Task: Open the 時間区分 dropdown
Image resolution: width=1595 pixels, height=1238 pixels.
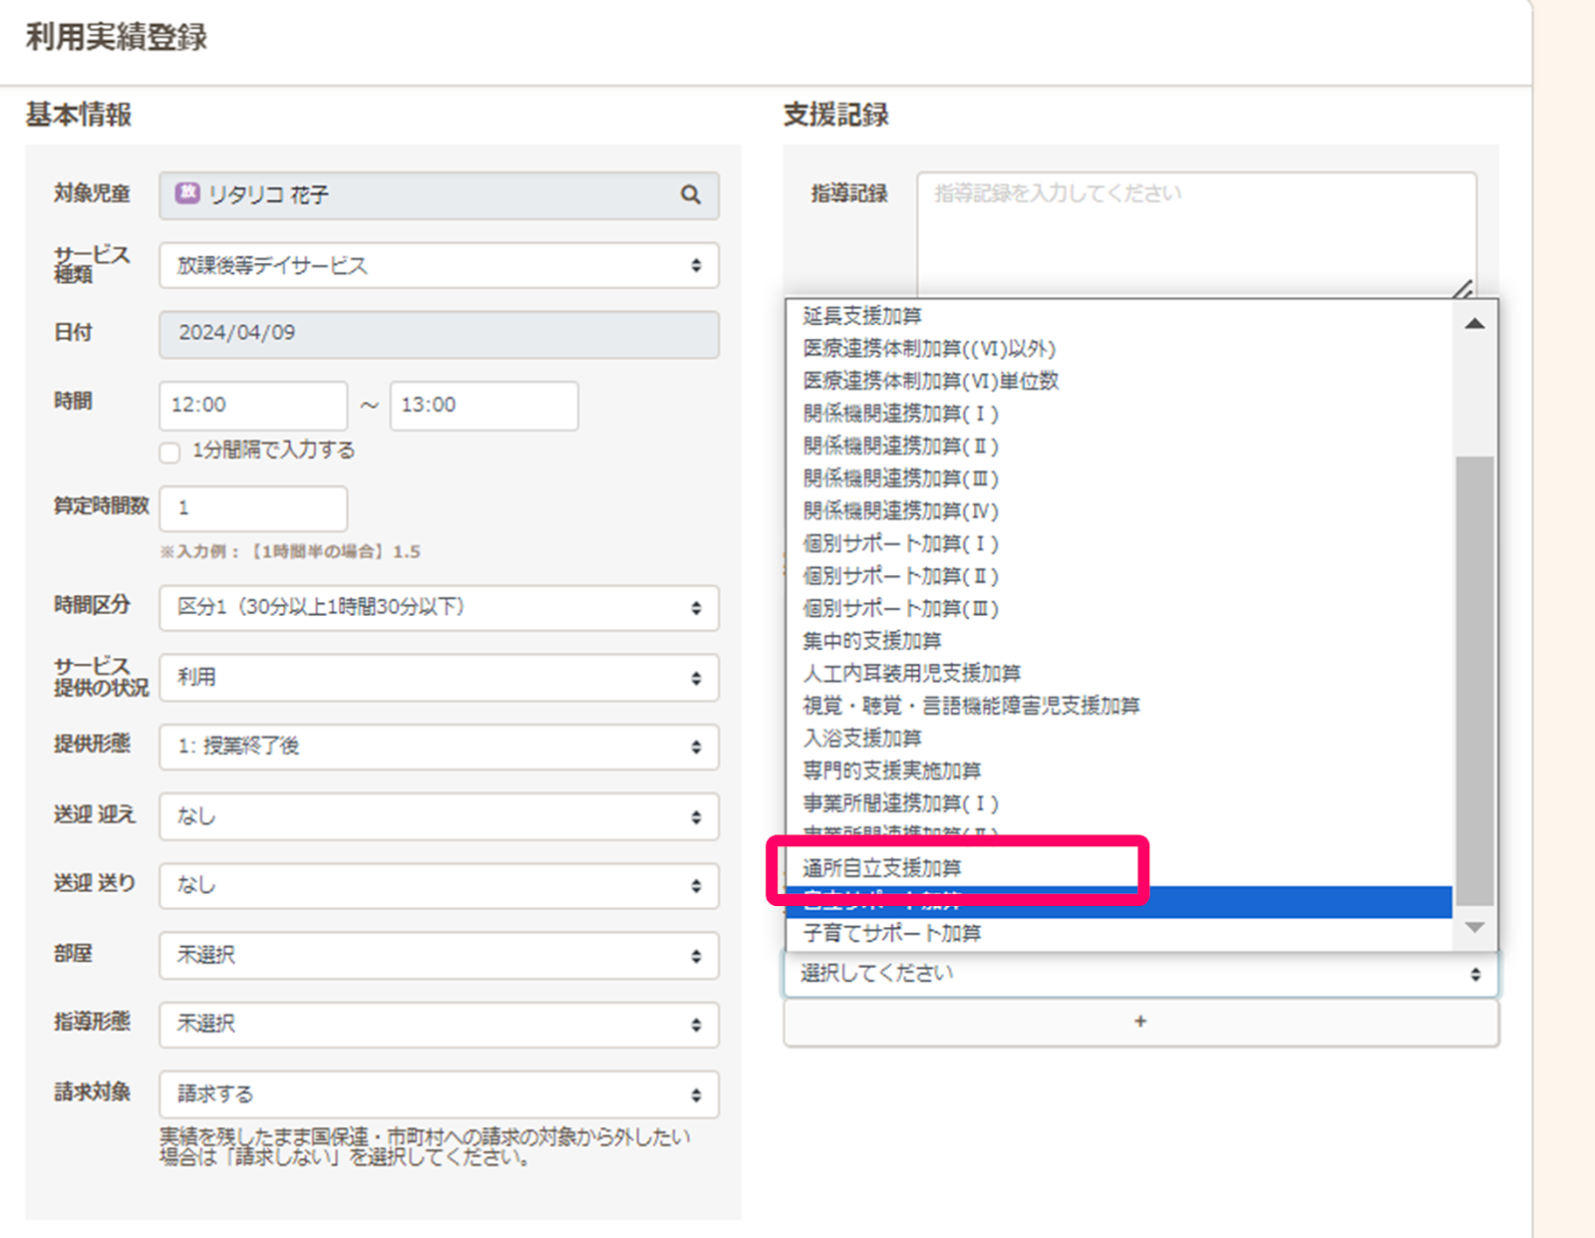Action: (x=439, y=608)
